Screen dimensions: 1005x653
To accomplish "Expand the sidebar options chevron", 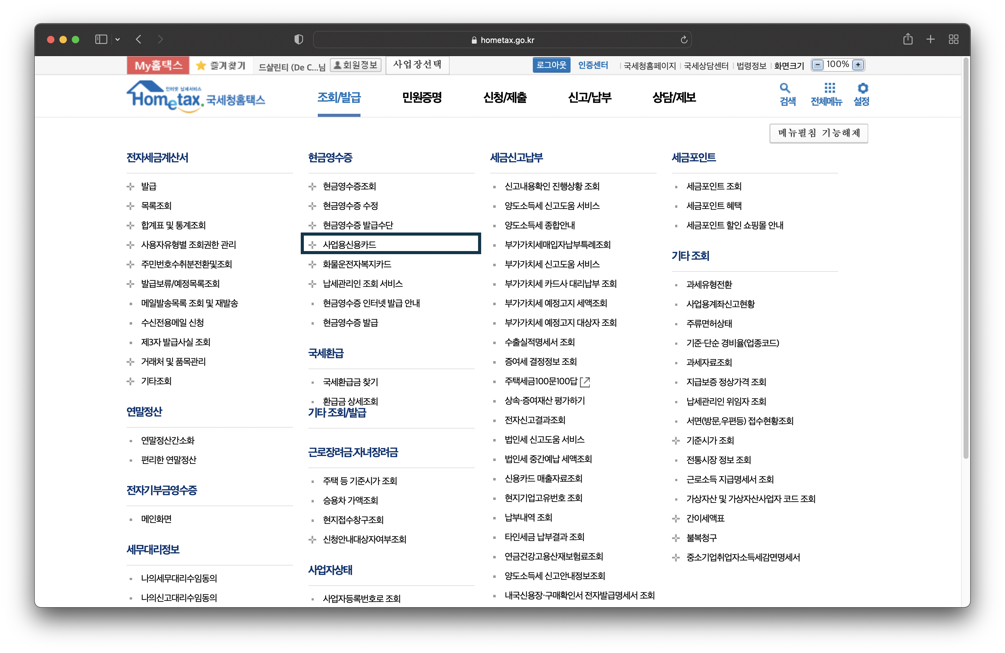I will tap(117, 39).
